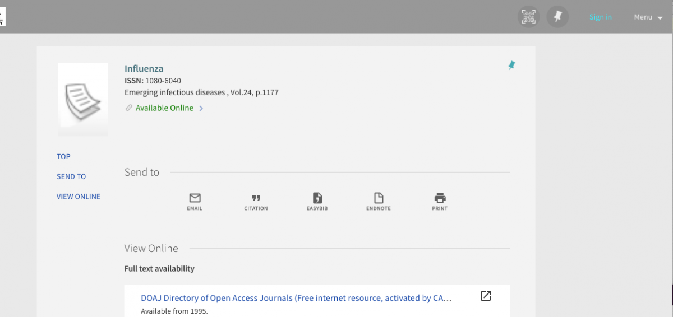673x317 pixels.
Task: Unpin the Influenza record
Action: click(511, 66)
